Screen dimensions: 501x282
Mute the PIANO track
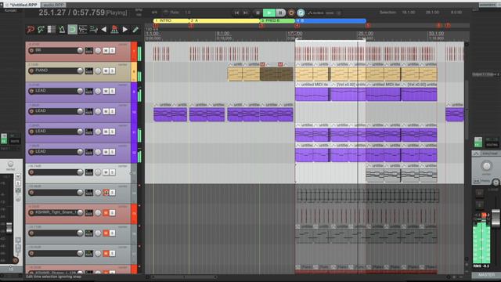point(106,70)
